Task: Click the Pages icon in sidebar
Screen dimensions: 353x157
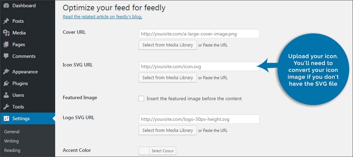Action: tap(6, 44)
